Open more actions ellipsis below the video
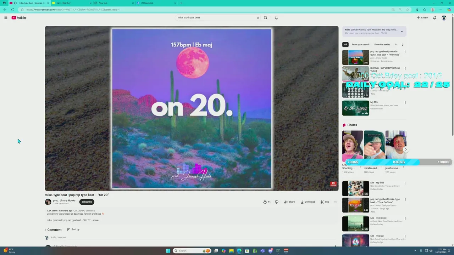This screenshot has width=454, height=255. pos(336,202)
